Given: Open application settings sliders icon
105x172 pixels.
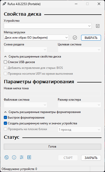Looking at the screenshot, I should click(x=22, y=157).
